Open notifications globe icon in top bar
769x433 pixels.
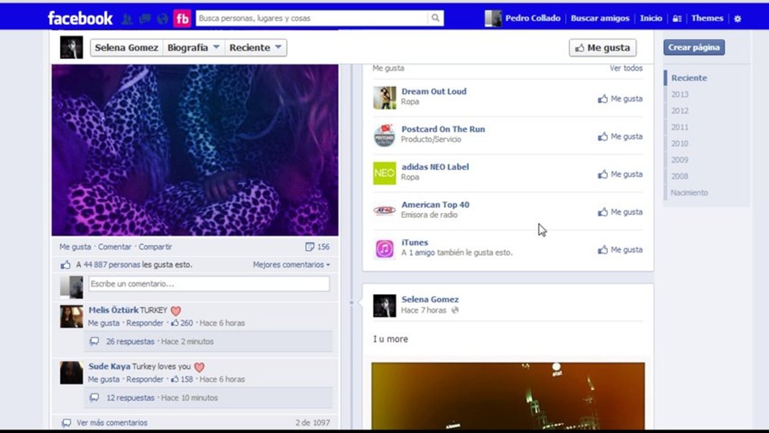click(162, 19)
